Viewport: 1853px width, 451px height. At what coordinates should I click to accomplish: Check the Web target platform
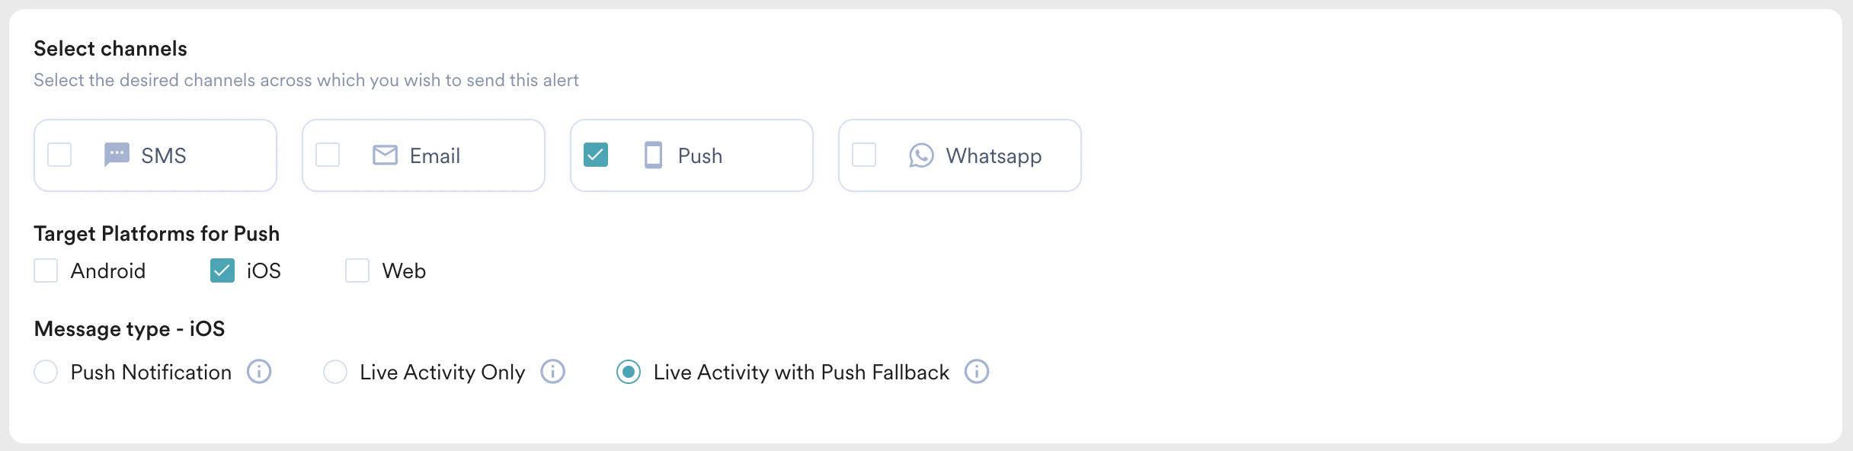pos(357,270)
